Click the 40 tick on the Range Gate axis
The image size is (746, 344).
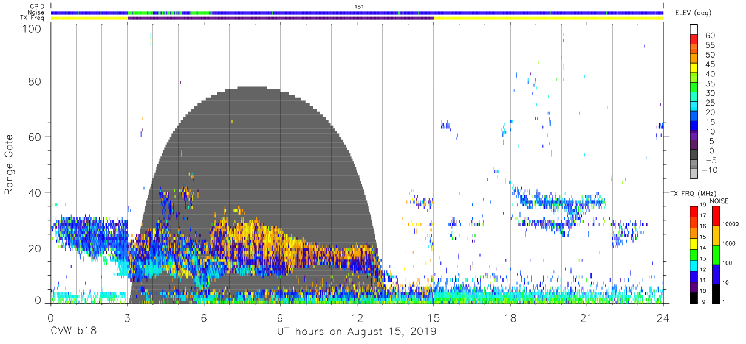34,192
